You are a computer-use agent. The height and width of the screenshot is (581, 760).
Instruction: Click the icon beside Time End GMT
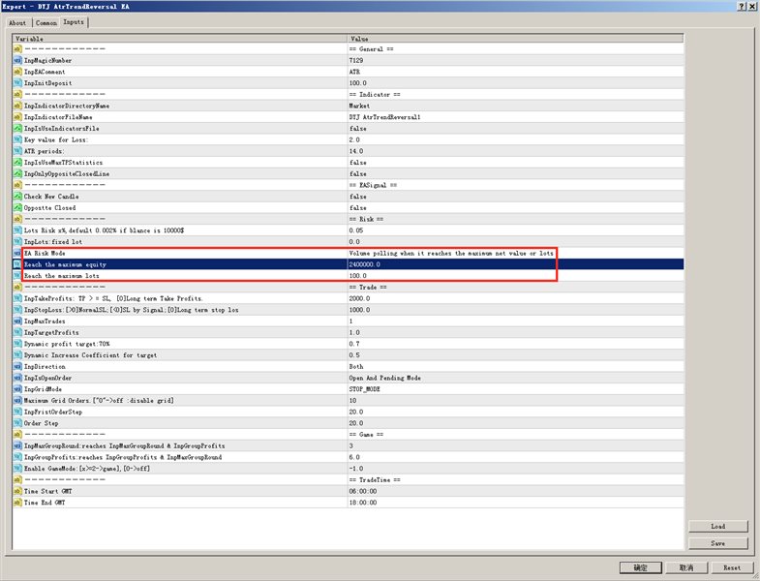pyautogui.click(x=17, y=503)
